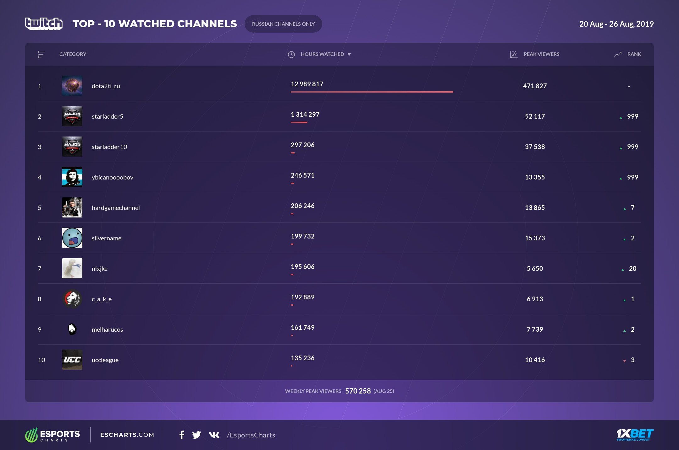679x450 pixels.
Task: Click the uccleague UCC avatar thumbnail
Action: click(x=72, y=360)
